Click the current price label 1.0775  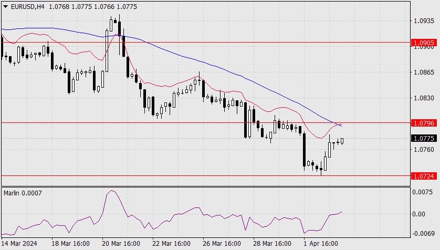[x=424, y=138]
